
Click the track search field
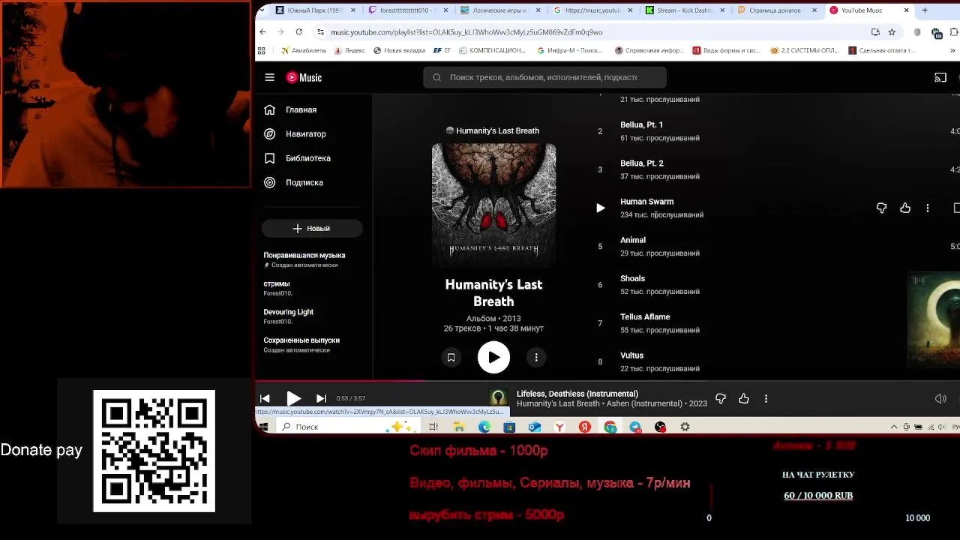pyautogui.click(x=544, y=77)
